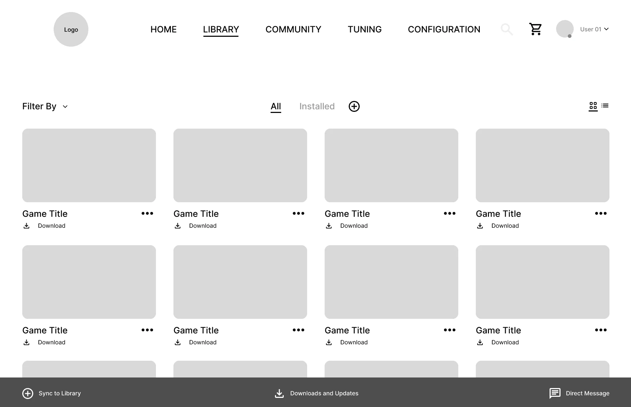Screen dimensions: 631x407
Task: Switch to the Installed tab
Action: click(x=317, y=106)
